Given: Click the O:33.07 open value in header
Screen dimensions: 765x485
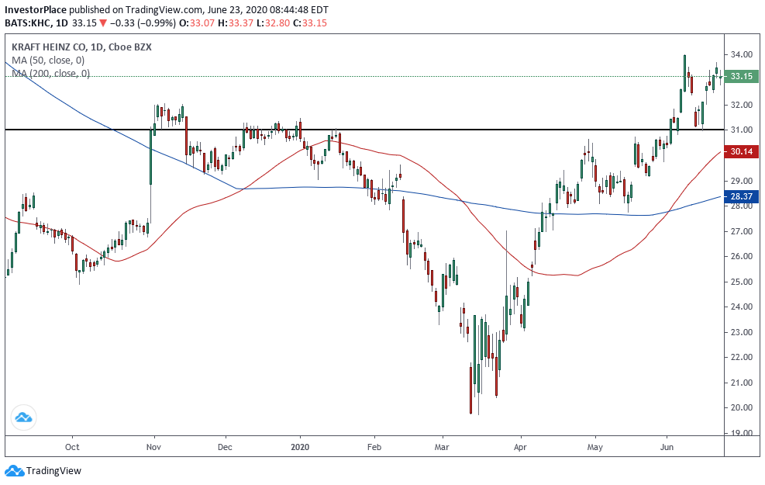Looking at the screenshot, I should pos(197,23).
